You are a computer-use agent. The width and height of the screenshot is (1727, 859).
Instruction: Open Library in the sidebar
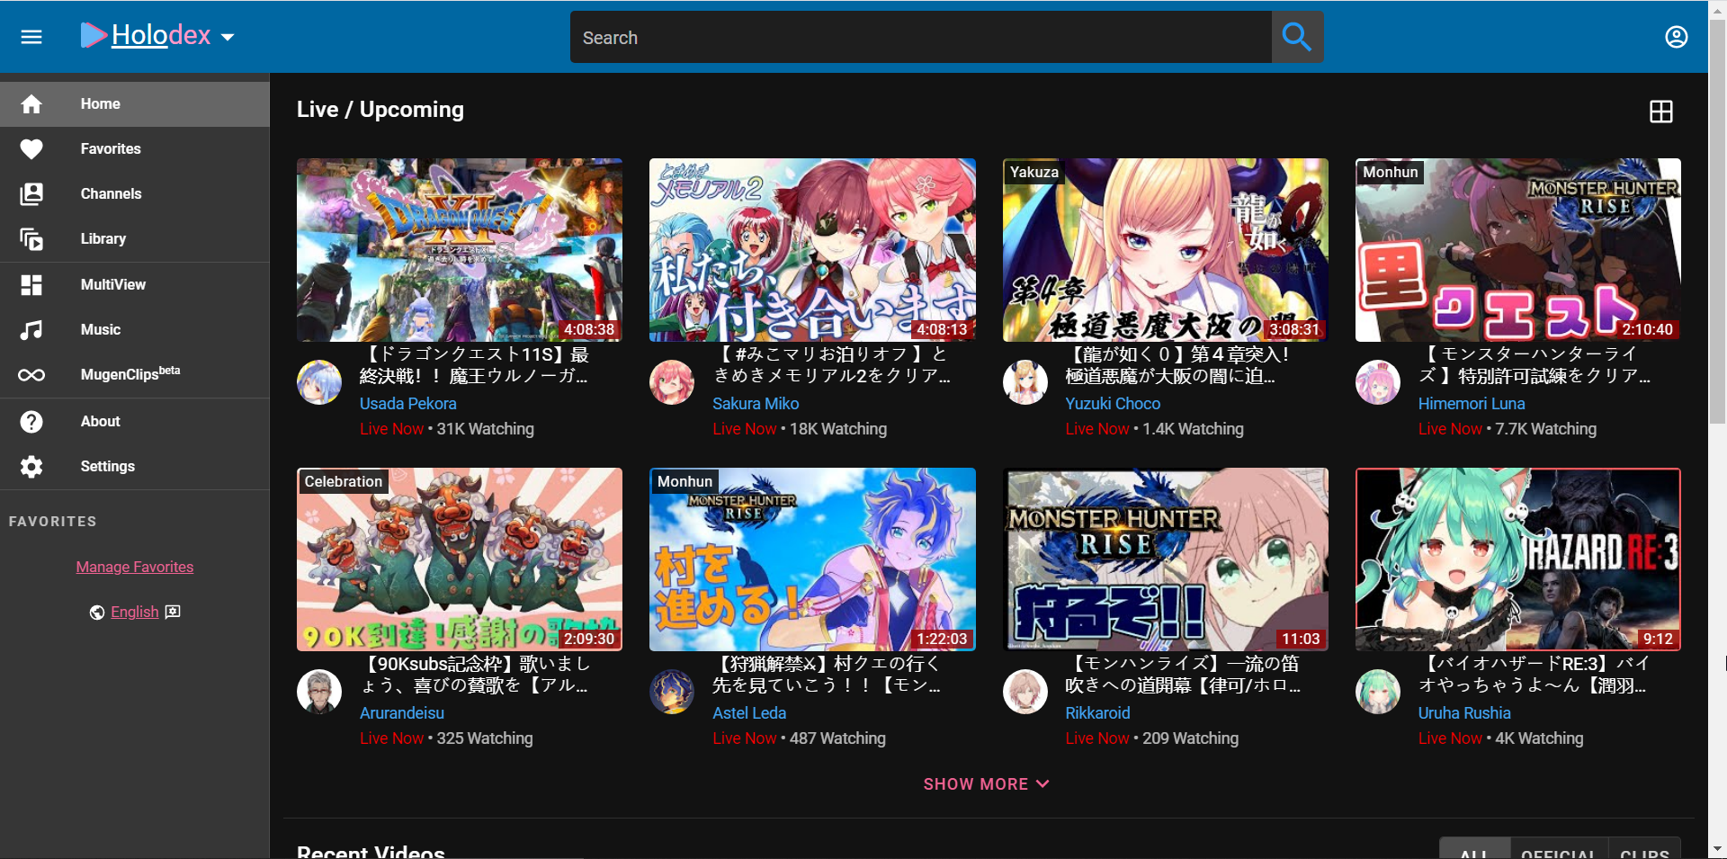click(x=135, y=239)
